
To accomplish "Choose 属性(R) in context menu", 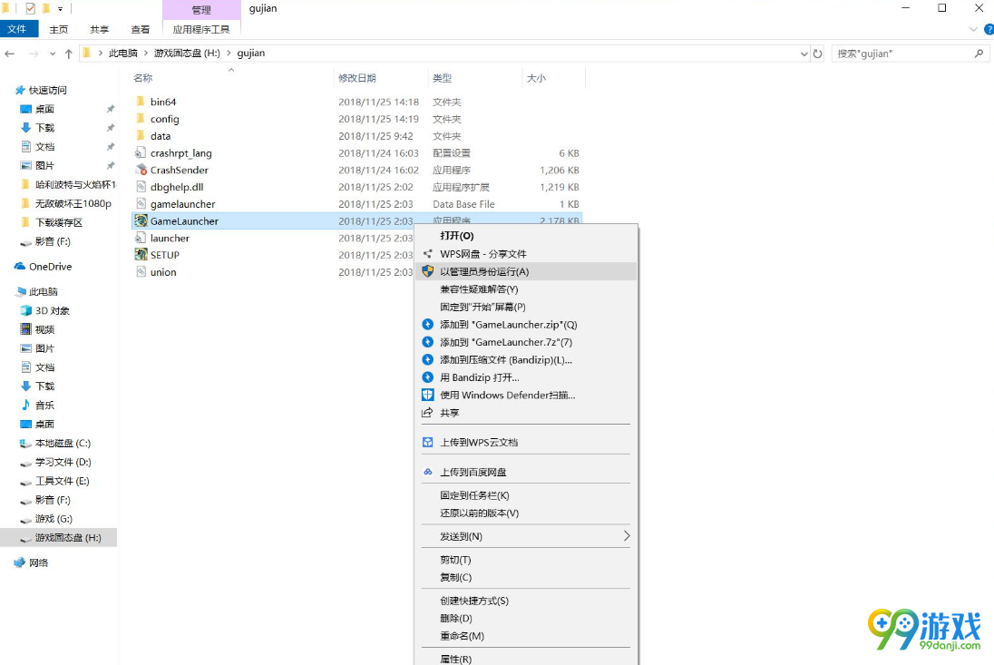I will point(525,659).
